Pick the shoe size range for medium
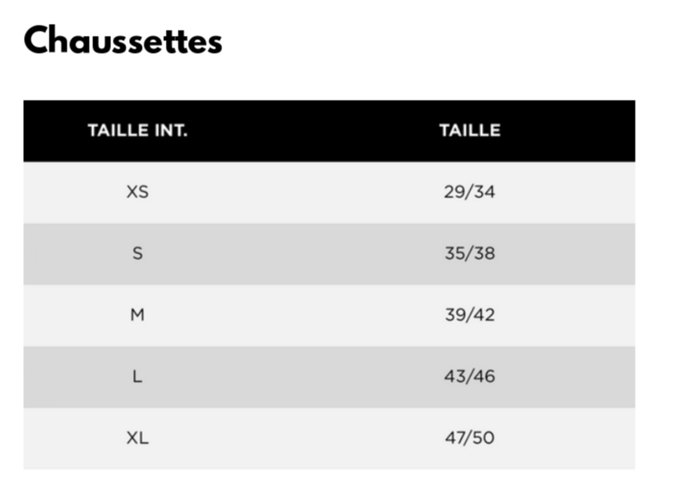This screenshot has height=500, width=675. 469,315
